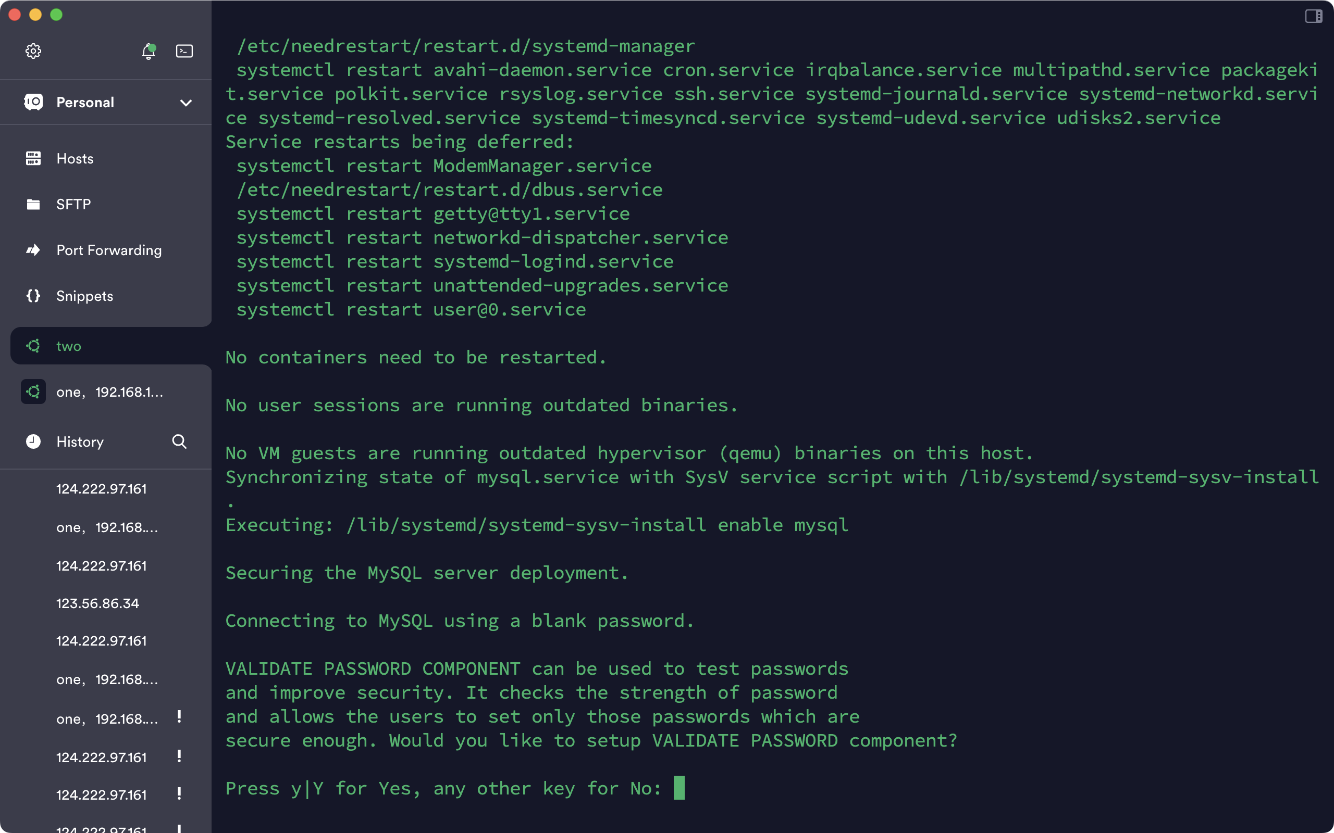The image size is (1334, 833).
Task: Collapse the History section
Action: [79, 441]
